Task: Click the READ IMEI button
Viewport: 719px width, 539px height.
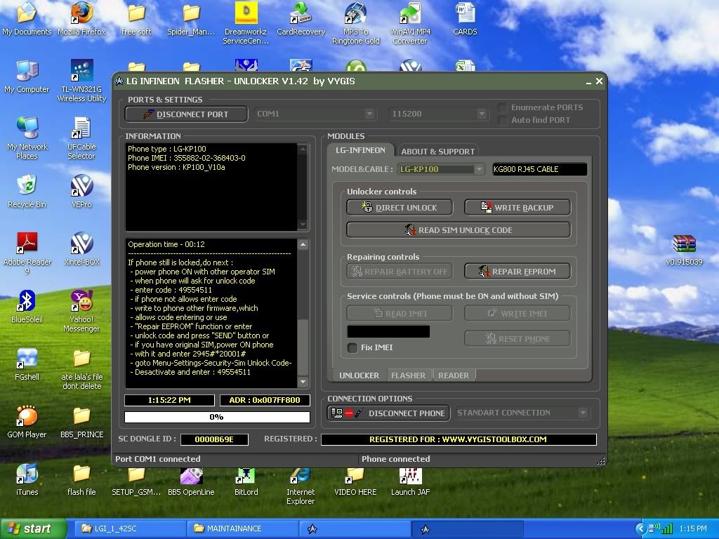Action: [x=400, y=314]
